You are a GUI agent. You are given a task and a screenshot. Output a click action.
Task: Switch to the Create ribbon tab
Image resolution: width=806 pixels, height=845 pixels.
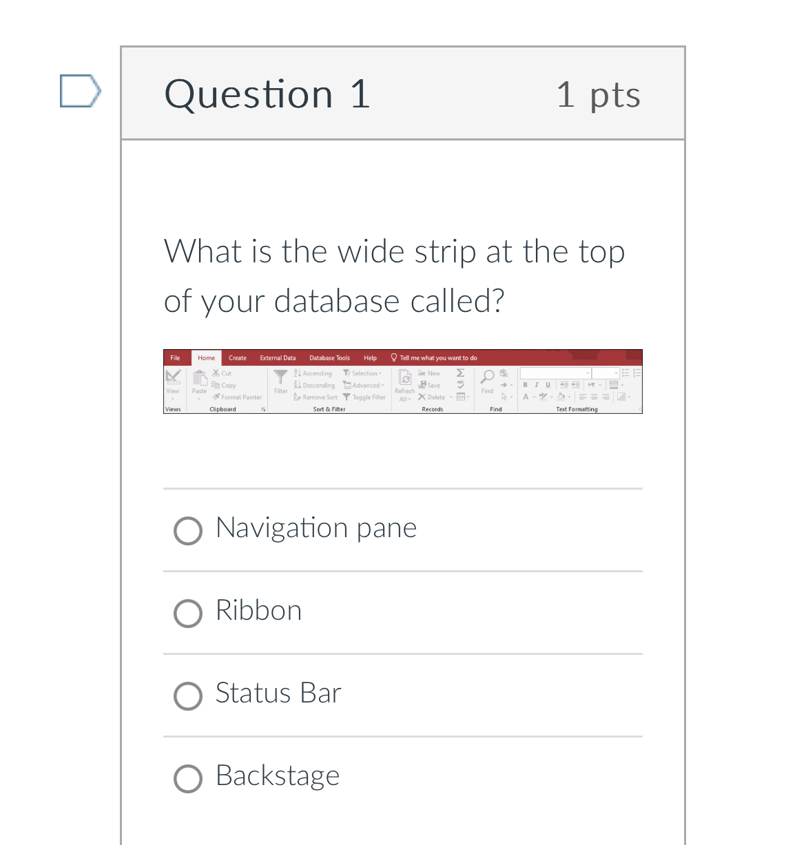(238, 358)
